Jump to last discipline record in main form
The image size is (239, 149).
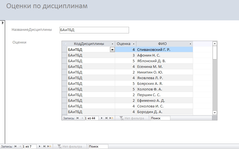[x=45, y=146]
